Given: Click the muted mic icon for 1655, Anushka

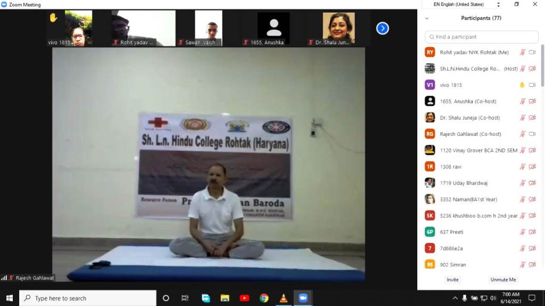Looking at the screenshot, I should [x=522, y=101].
